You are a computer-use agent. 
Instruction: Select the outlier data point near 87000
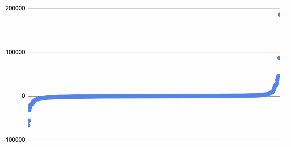pos(279,58)
